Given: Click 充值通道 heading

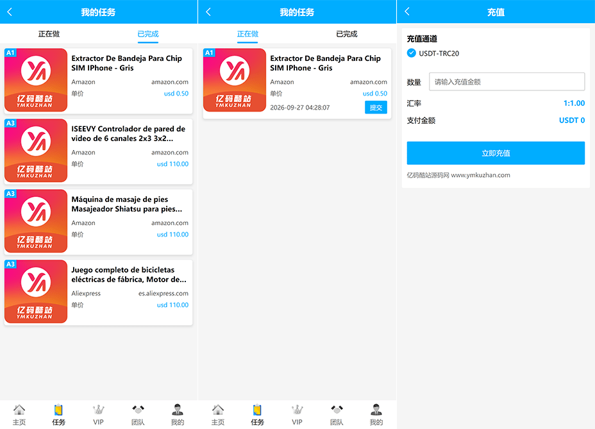Looking at the screenshot, I should (x=422, y=38).
